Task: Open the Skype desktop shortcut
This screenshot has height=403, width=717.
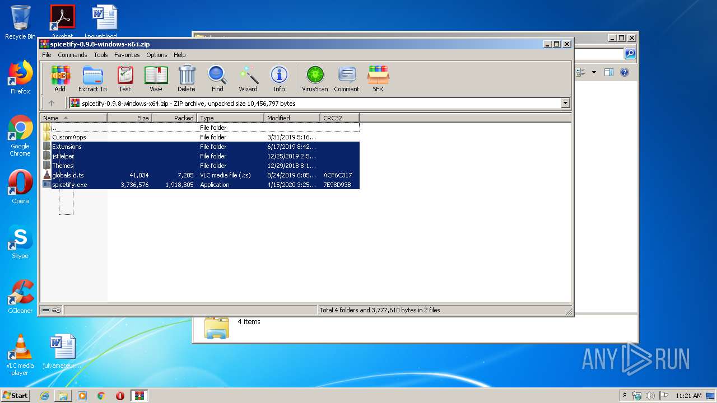Action: (x=20, y=242)
